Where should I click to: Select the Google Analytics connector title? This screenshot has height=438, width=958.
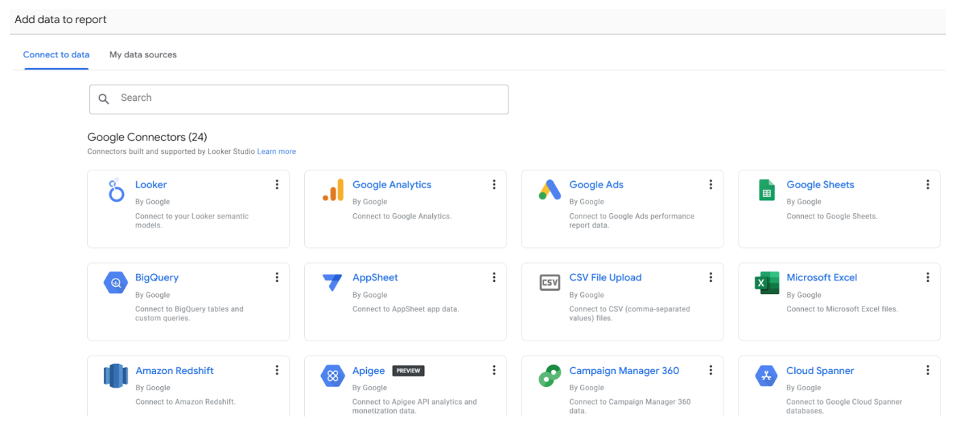click(391, 185)
